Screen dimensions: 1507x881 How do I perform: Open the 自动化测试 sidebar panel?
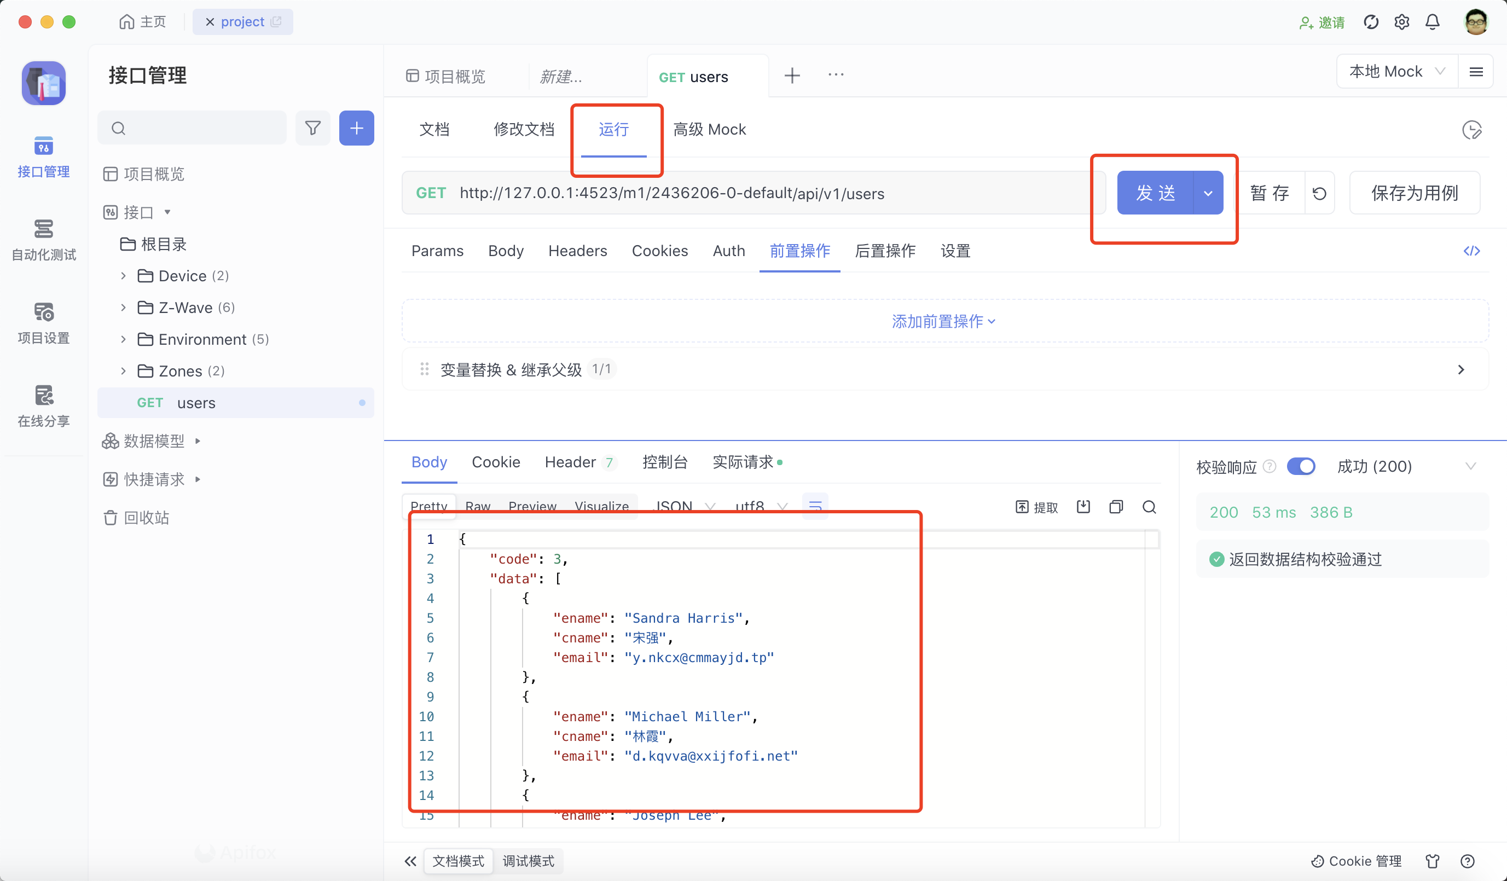click(x=43, y=239)
